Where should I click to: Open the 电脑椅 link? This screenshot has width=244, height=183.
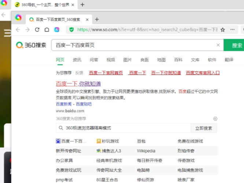click(x=143, y=170)
